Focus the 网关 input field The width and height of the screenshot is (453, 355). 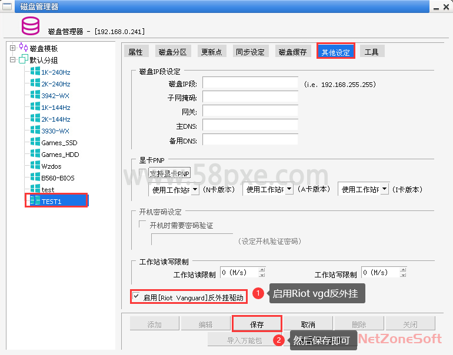coord(250,111)
